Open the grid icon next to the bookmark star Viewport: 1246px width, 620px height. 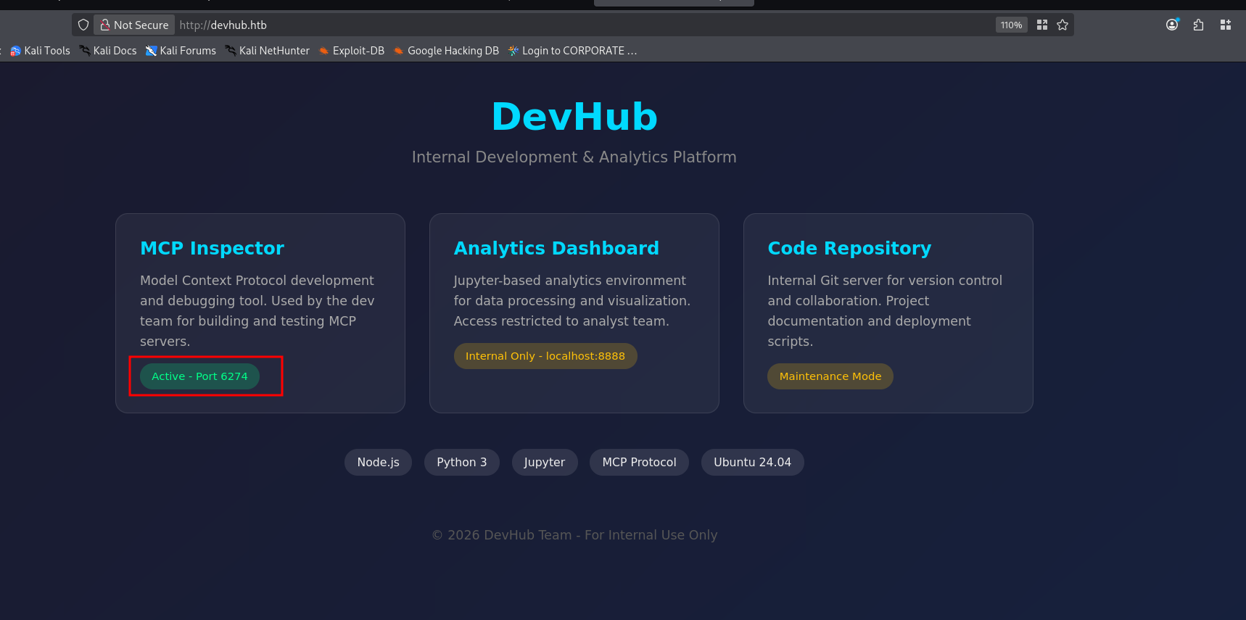1042,25
